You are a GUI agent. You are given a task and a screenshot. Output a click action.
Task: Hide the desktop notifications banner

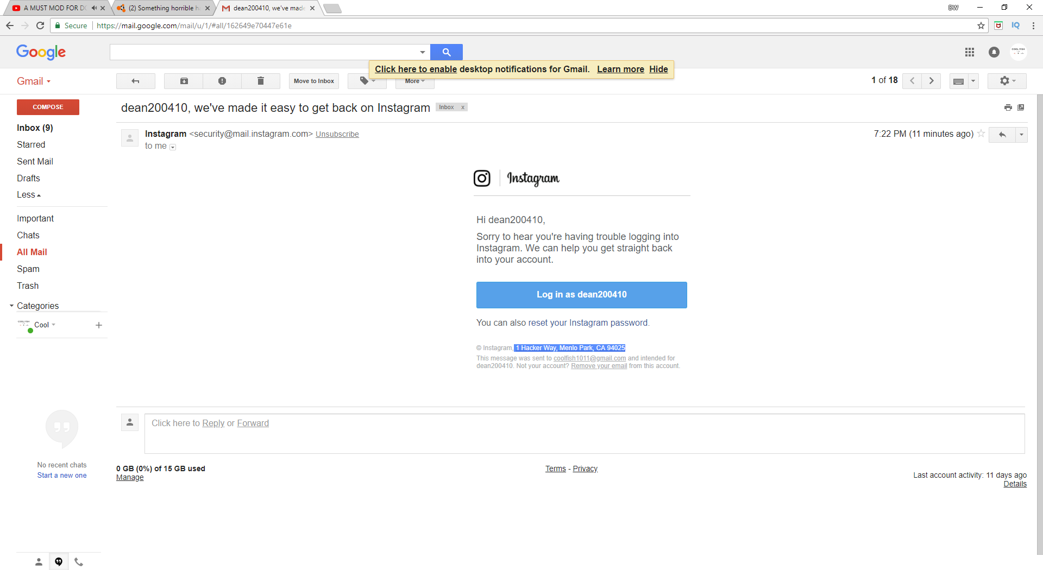658,69
